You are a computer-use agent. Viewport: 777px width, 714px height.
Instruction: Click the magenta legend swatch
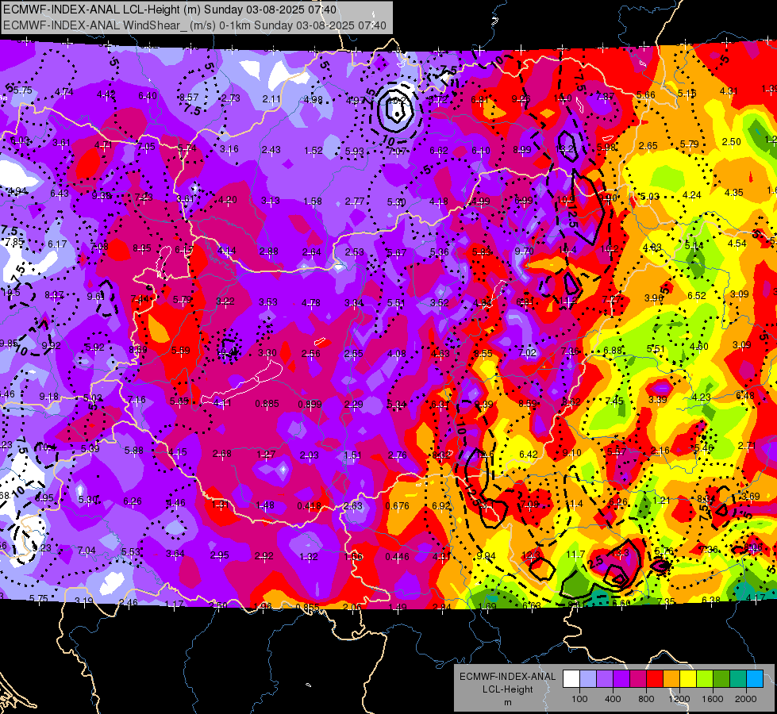coord(638,679)
